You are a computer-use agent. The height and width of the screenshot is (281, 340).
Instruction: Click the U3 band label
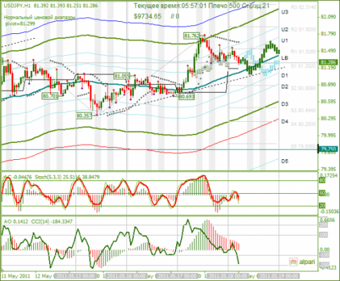point(285,12)
